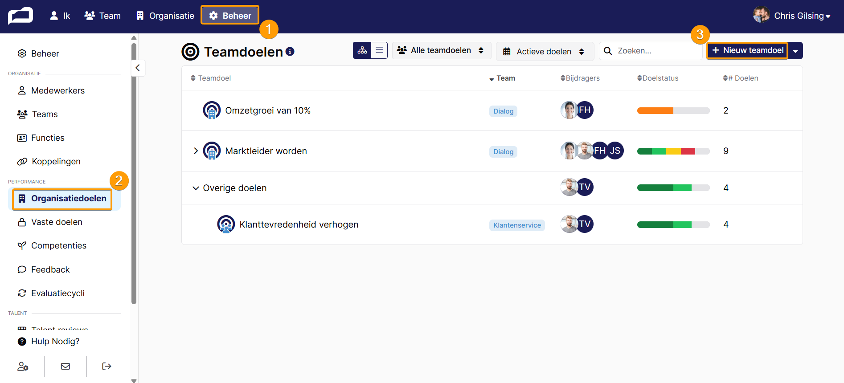Switch to list view
Image resolution: width=844 pixels, height=383 pixels.
379,50
